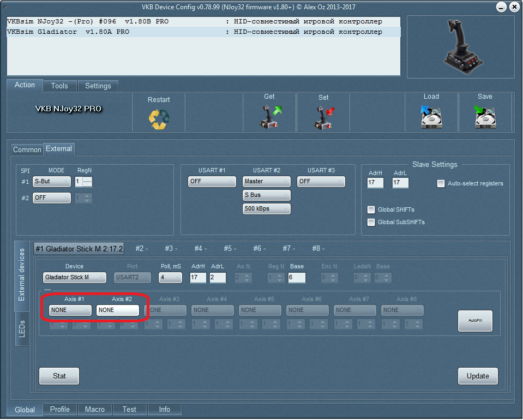The width and height of the screenshot is (523, 420).
Task: Select external device tab #3
Action: pyautogui.click(x=171, y=249)
